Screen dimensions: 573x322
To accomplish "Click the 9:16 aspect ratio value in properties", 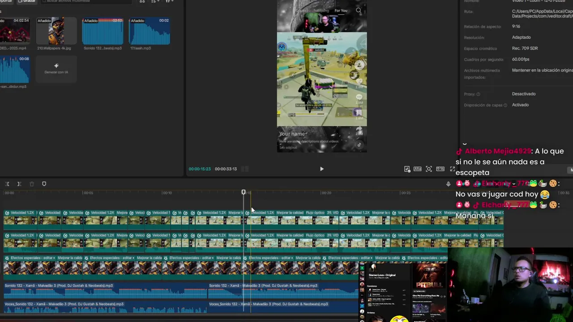I will tap(516, 26).
